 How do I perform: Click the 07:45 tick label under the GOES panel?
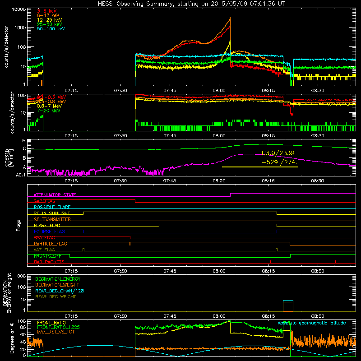(x=170, y=181)
